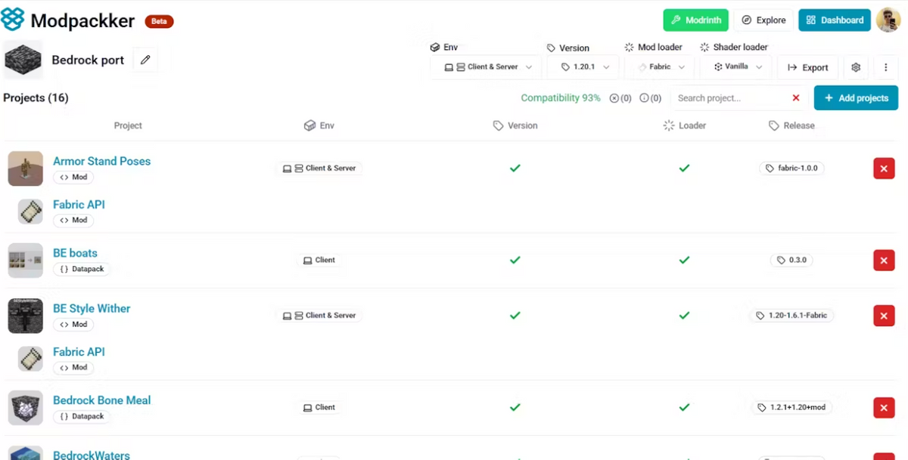Clear the search with the red X icon

[795, 98]
